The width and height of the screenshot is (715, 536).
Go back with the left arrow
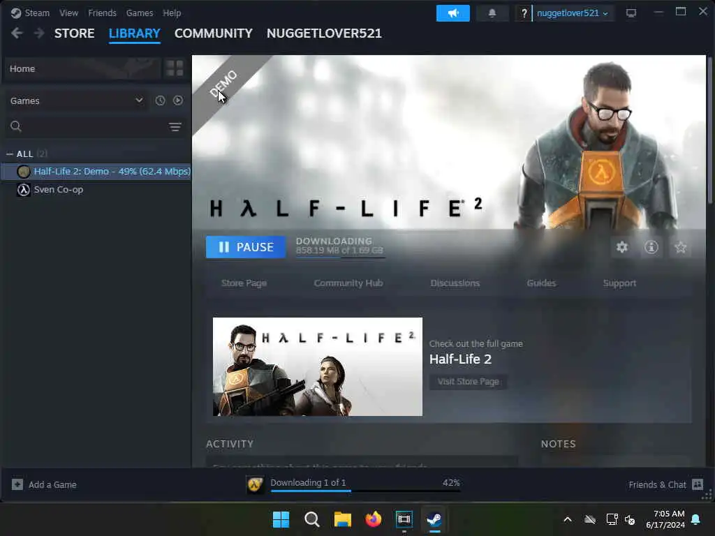[x=17, y=33]
